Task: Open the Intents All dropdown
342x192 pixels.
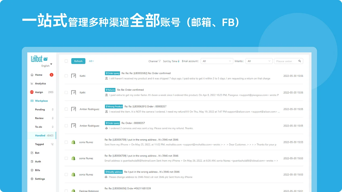Action: point(259,61)
